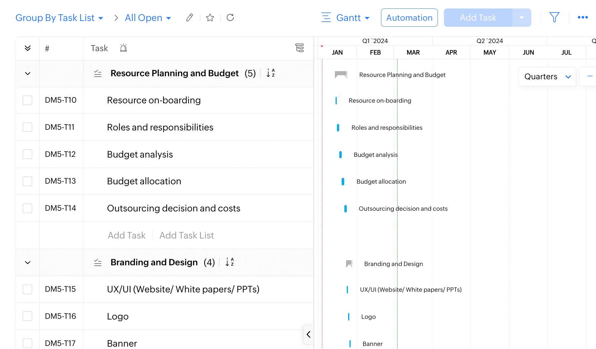Open the filter funnel icon

coord(554,18)
